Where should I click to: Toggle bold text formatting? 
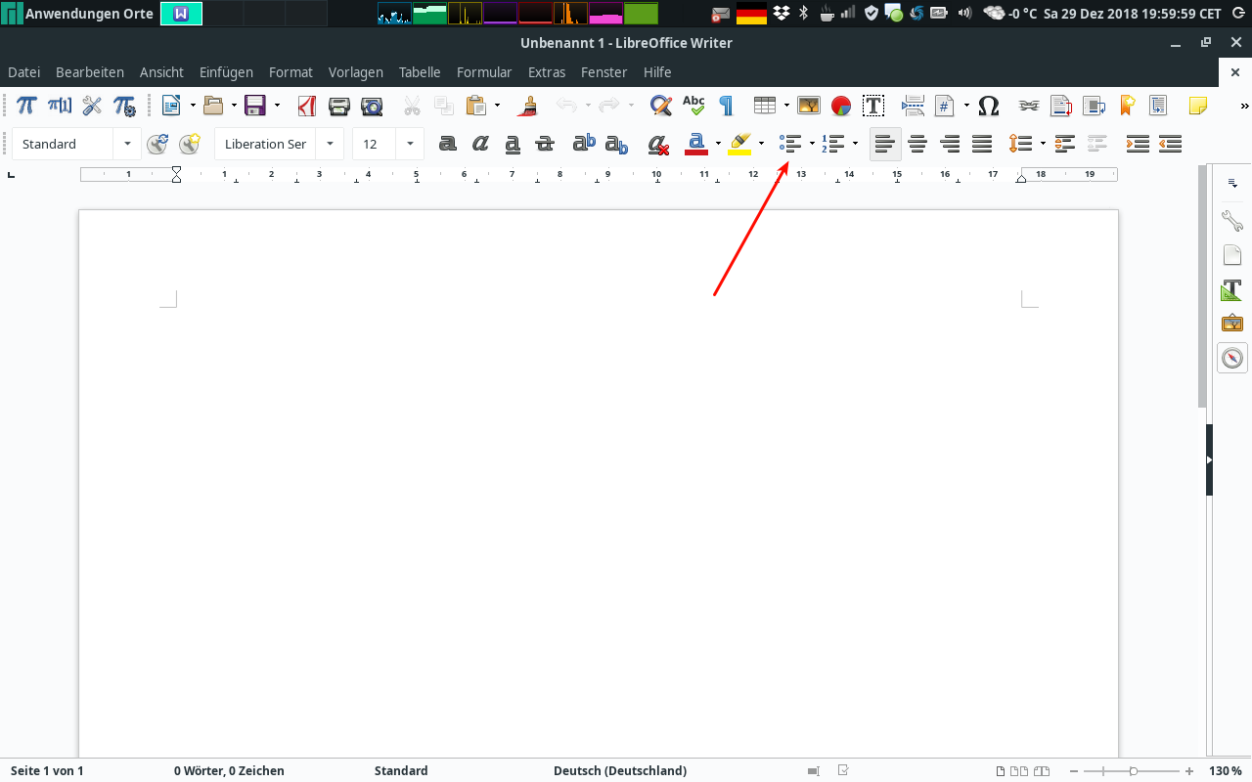pos(448,144)
